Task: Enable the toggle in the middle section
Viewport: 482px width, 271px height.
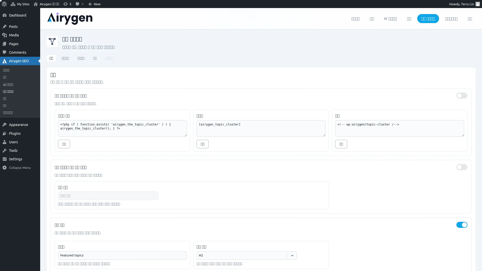Action: click(x=462, y=167)
